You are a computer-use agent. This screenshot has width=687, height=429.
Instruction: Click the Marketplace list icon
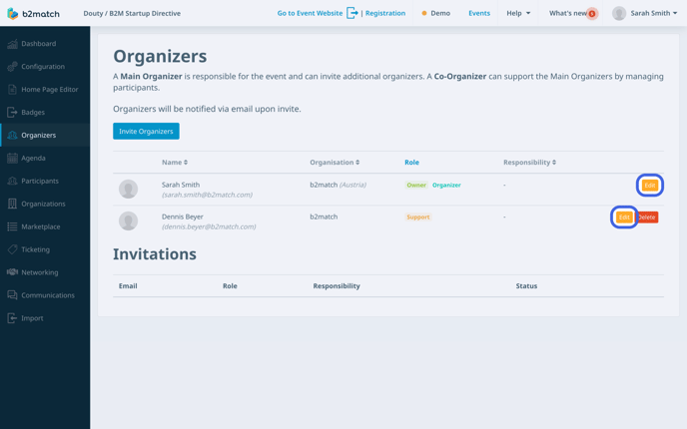12,226
